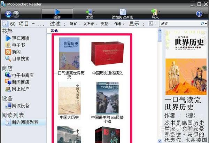Screen dimensions: 209x143
Task: Select the dark boxed-set book cover in bottom row
Action: pos(107,135)
